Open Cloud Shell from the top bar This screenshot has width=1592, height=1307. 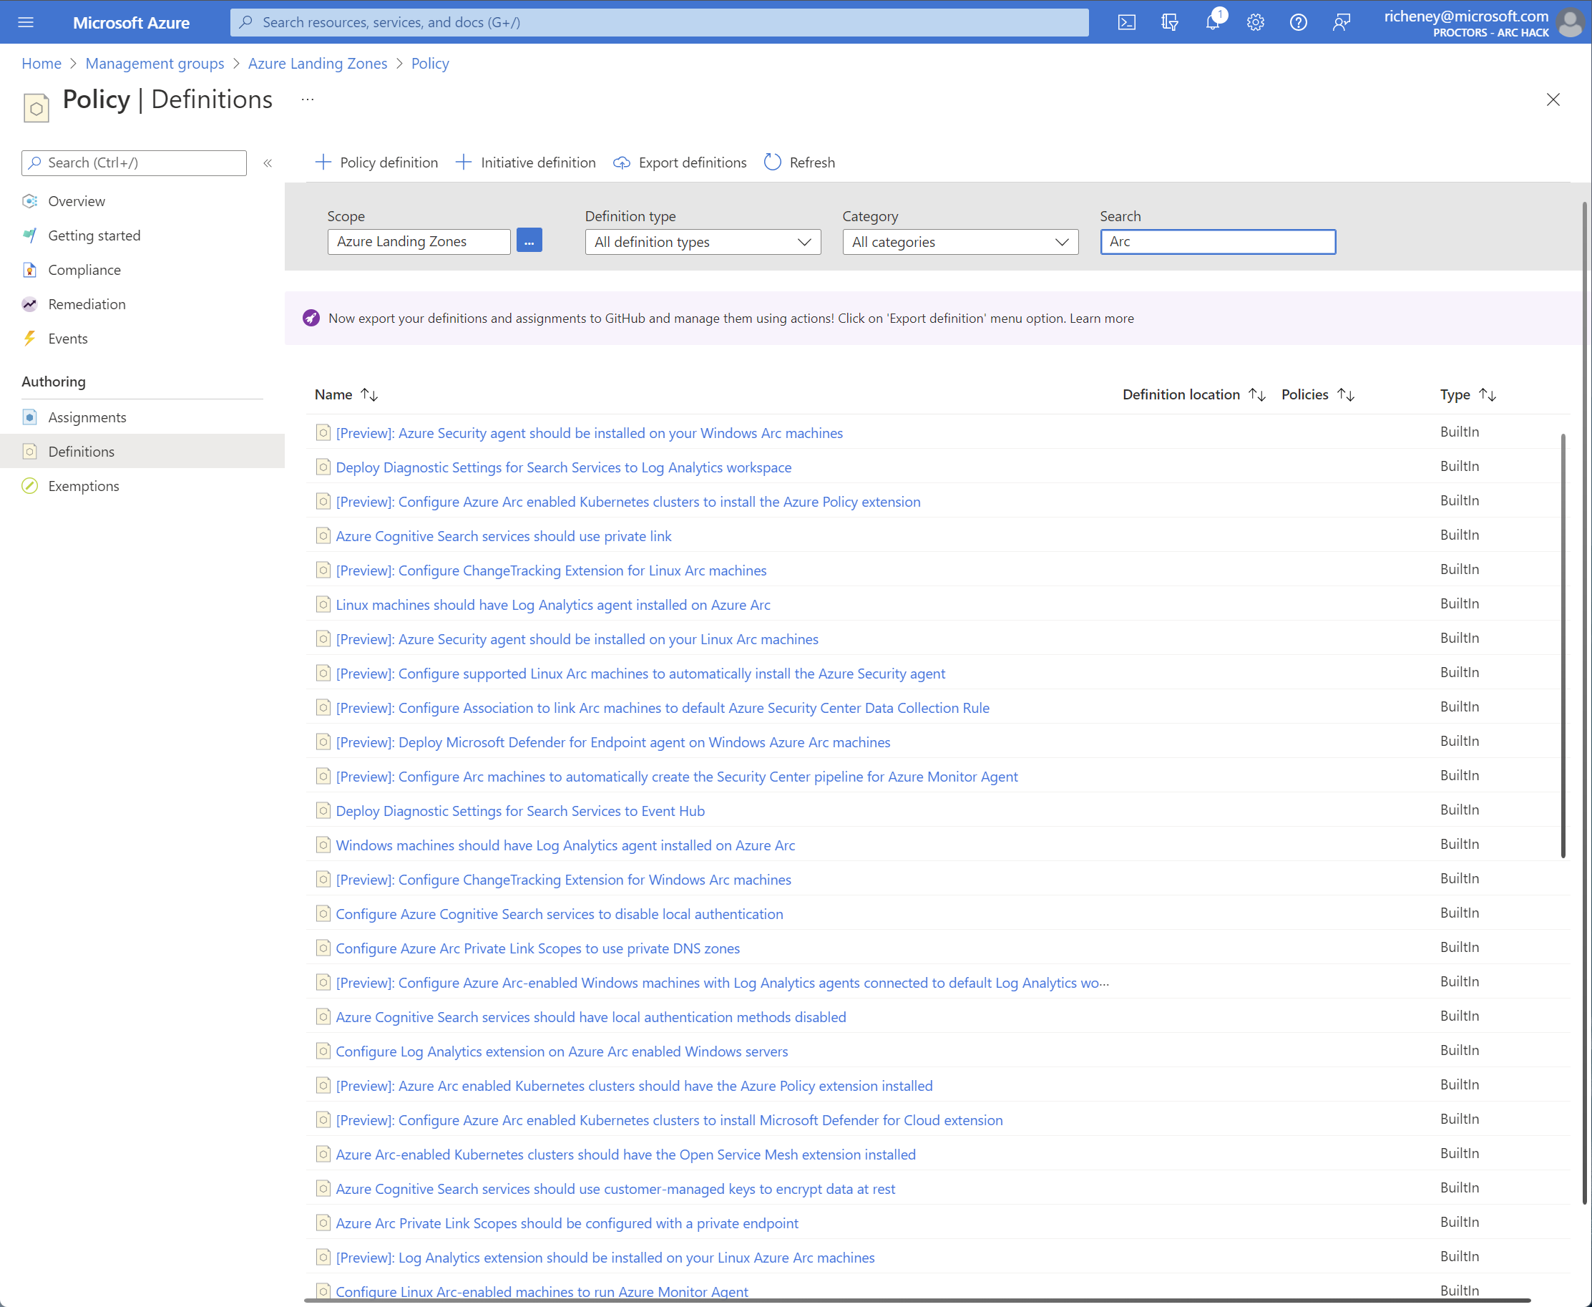(1126, 22)
